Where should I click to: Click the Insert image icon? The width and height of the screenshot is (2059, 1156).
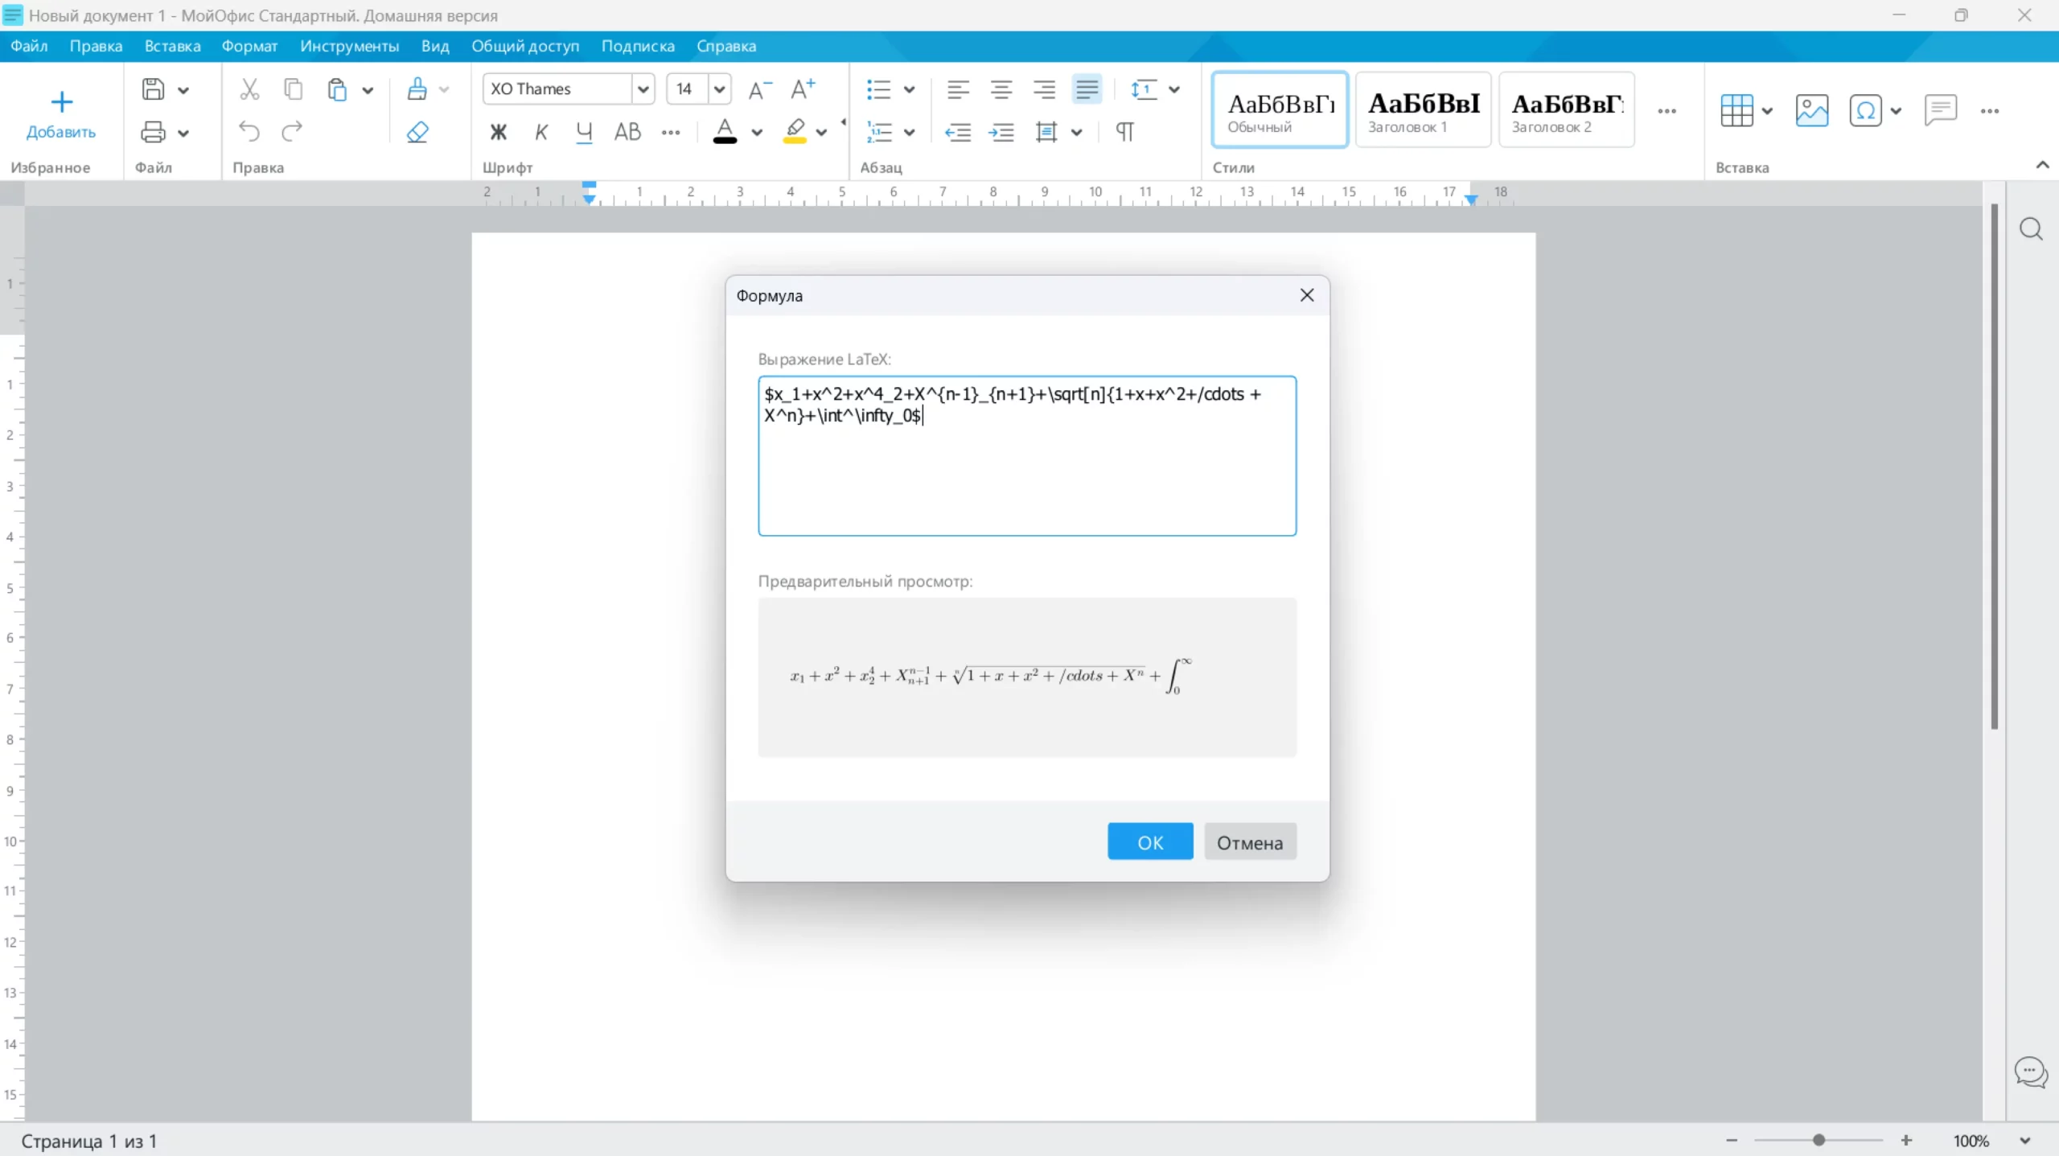point(1811,110)
